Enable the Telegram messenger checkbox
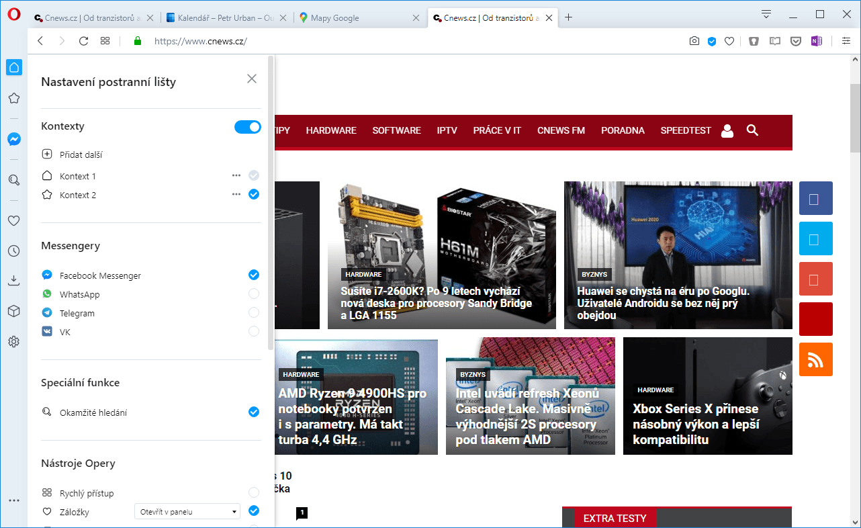Screen dimensions: 861x528 253,312
